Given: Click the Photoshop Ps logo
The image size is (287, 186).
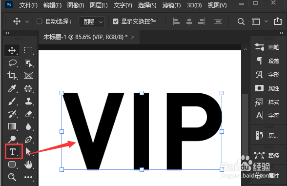Looking at the screenshot, I should tap(9, 4).
